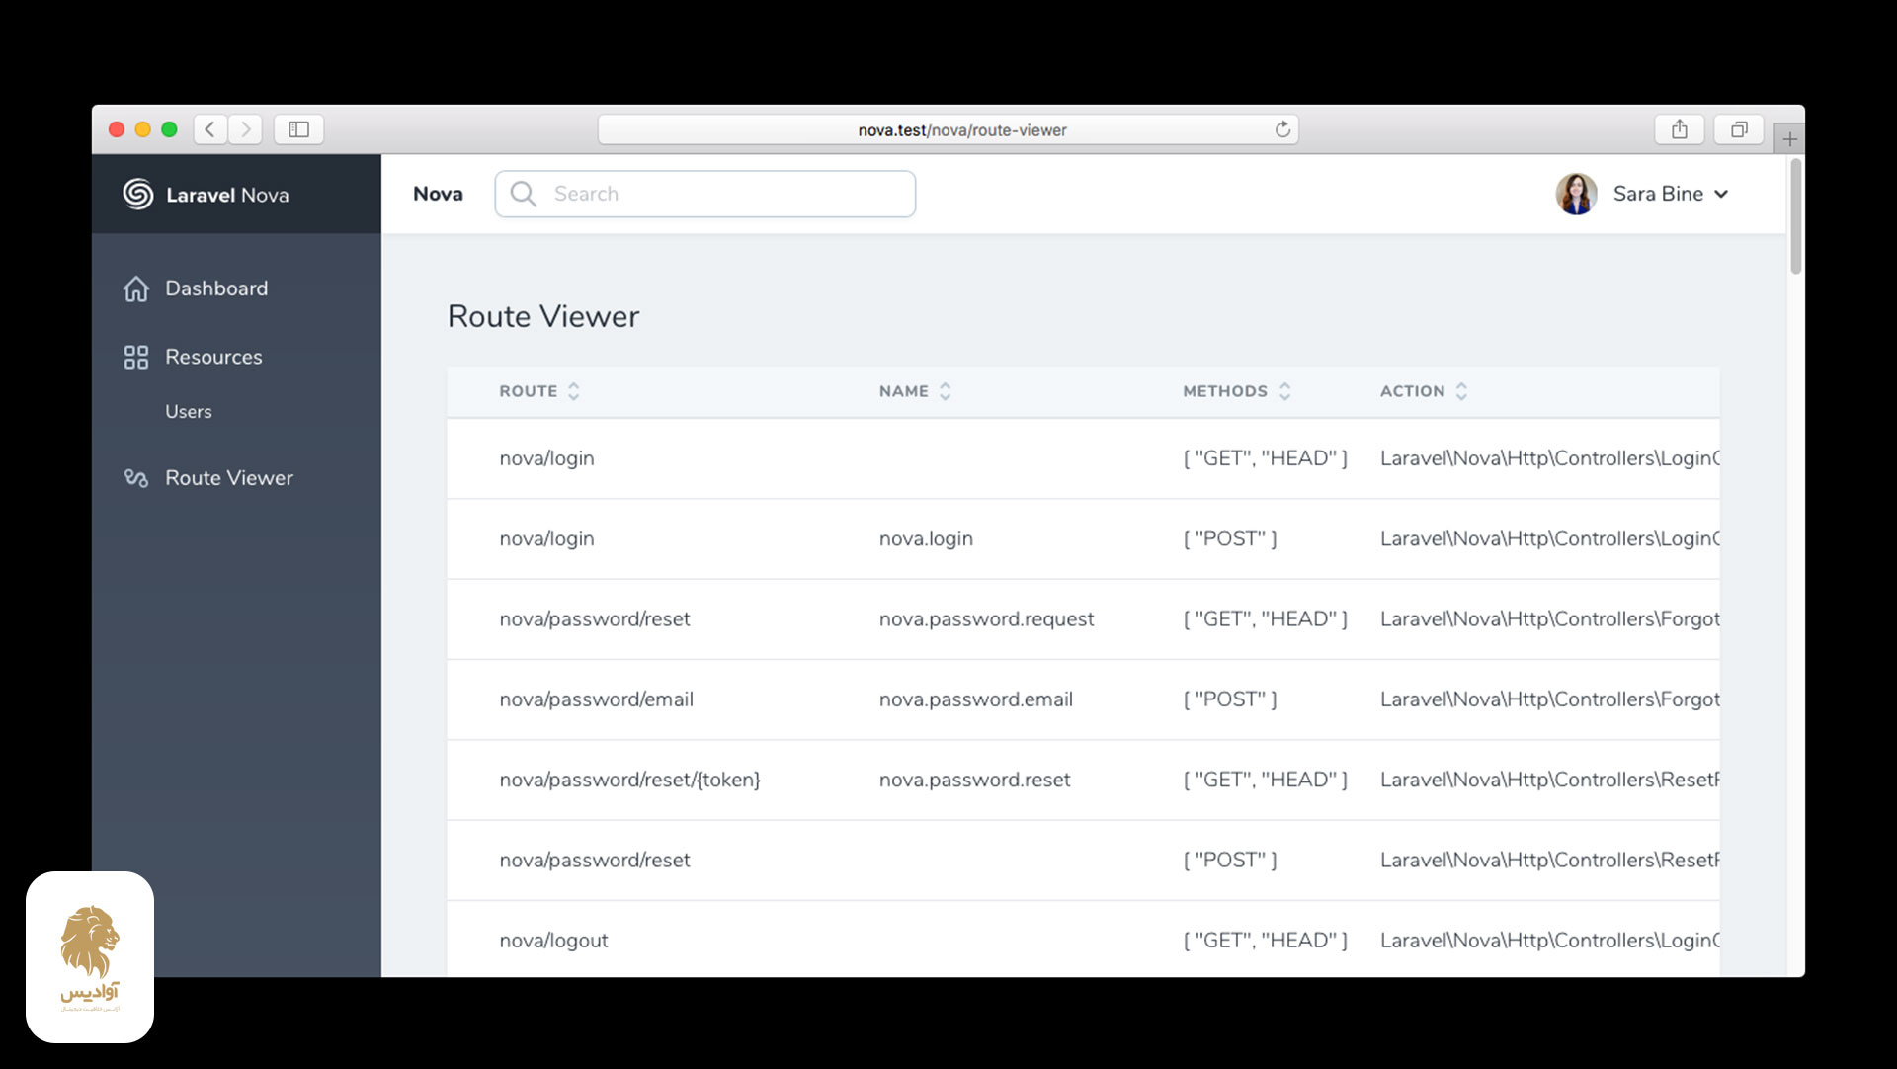Click Sara Bine's avatar photo
The height and width of the screenshot is (1069, 1897).
pyautogui.click(x=1576, y=194)
